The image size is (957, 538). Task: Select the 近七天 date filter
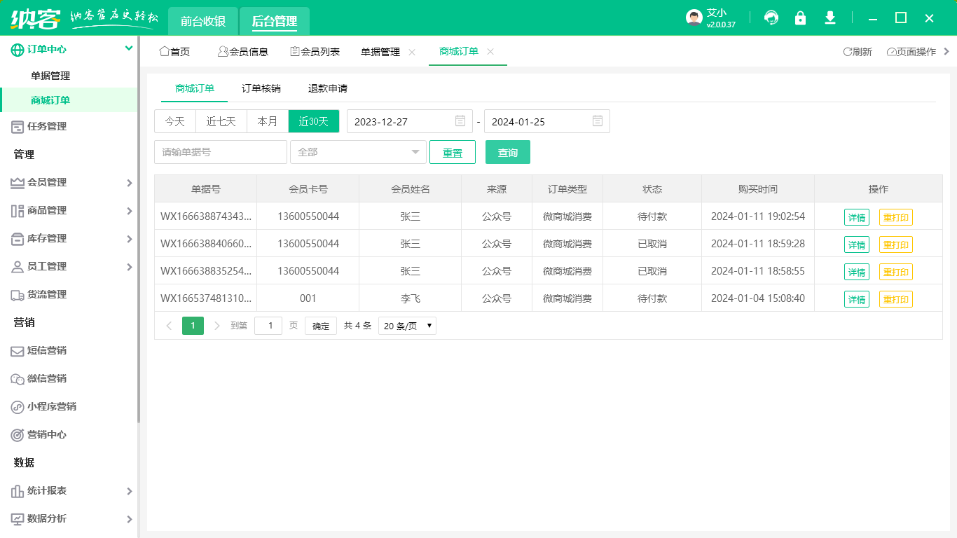(221, 120)
